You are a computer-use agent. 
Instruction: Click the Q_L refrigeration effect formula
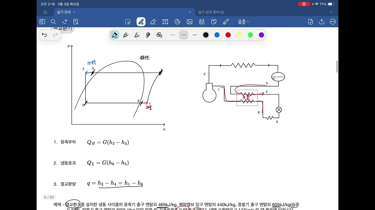[108, 163]
